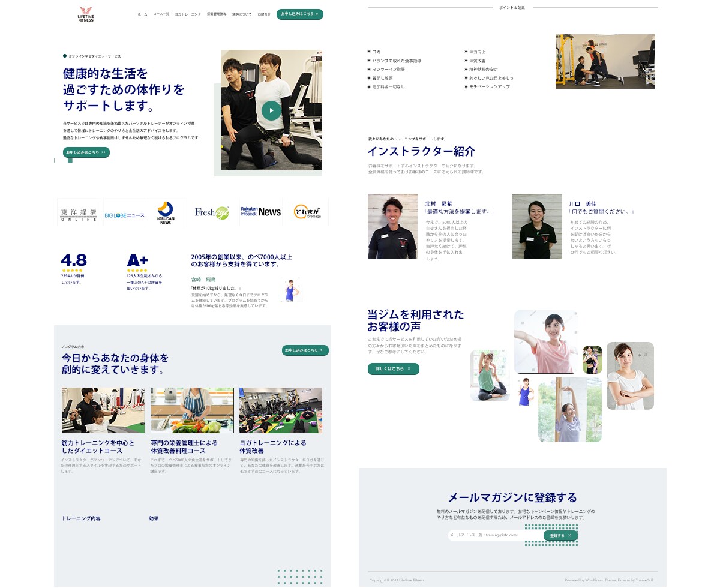Click the stars under 4.8 rating
The width and height of the screenshot is (720, 588).
[72, 271]
